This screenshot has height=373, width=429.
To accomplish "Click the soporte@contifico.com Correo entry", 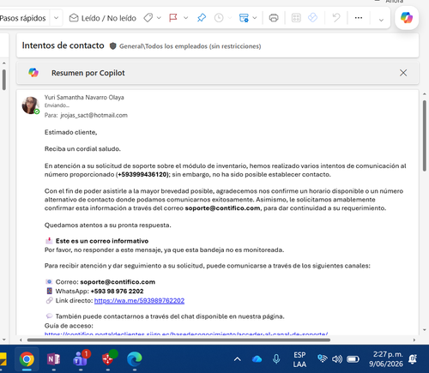I will [118, 282].
